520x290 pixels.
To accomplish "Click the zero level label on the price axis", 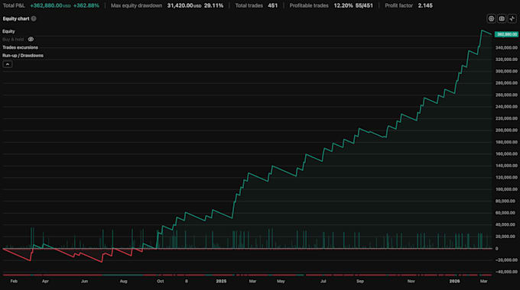I will 497,249.
